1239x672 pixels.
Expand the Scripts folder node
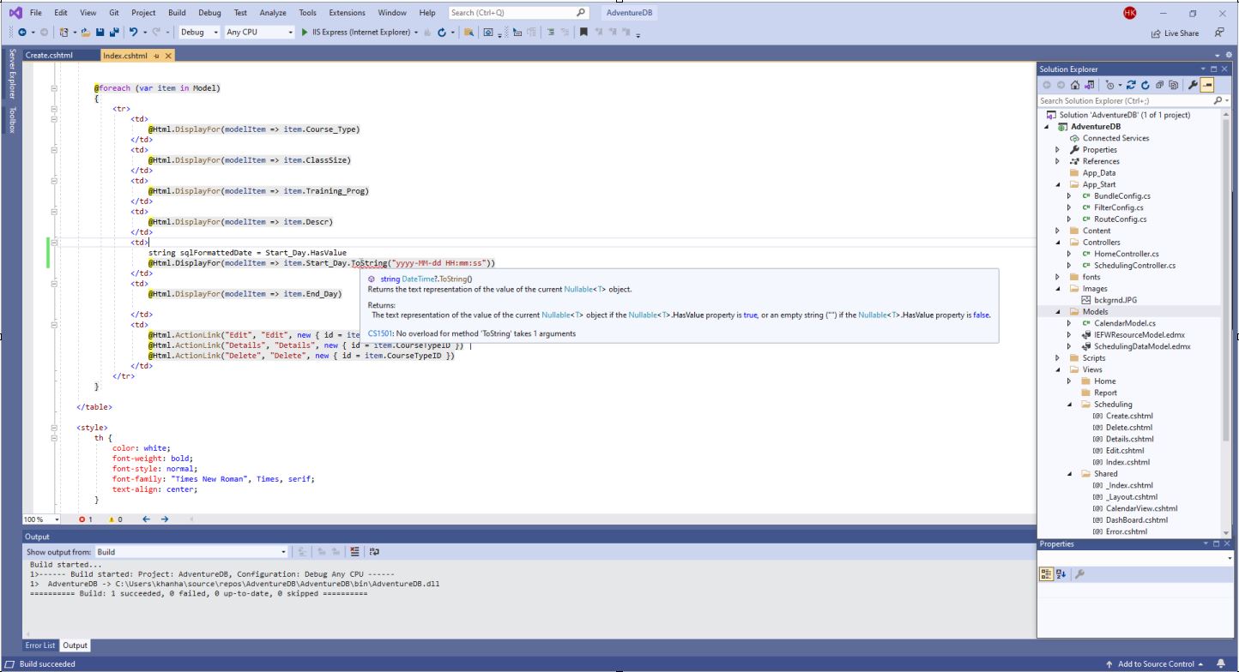pos(1058,358)
